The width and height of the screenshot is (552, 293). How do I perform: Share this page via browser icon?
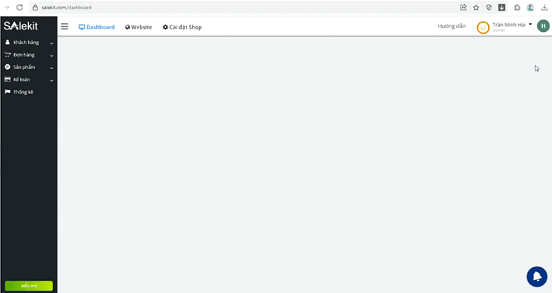click(463, 7)
